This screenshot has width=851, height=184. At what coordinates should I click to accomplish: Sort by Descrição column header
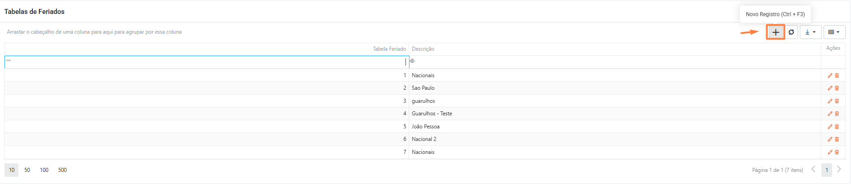point(423,49)
